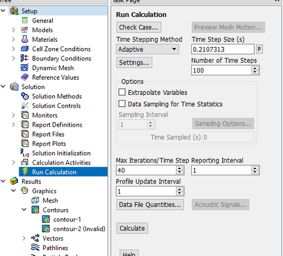Viewport: 283px width, 256px height.
Task: Click the Solution Controls tools icon
Action: point(25,106)
